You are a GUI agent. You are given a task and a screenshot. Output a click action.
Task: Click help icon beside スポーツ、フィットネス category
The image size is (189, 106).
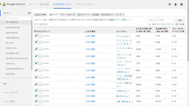tap(126, 58)
